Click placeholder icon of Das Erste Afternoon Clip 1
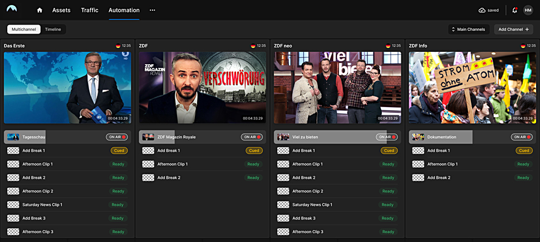Screen dimensions: 540x242 13,164
